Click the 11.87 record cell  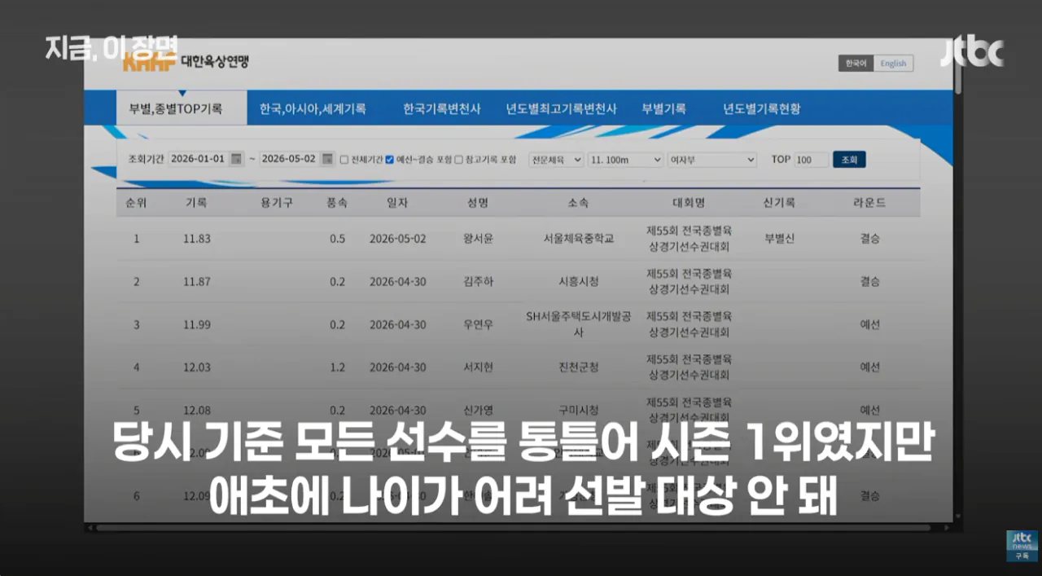tap(196, 282)
